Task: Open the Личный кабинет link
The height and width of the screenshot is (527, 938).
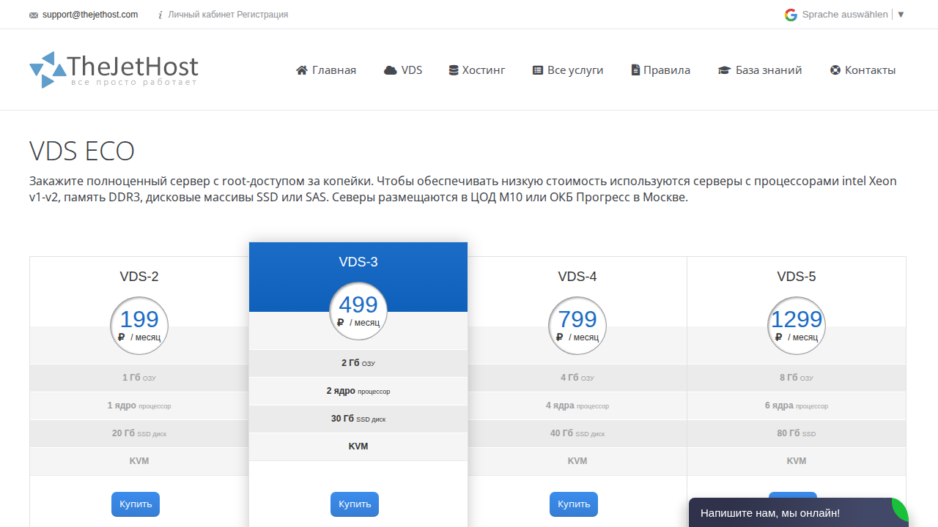Action: (201, 15)
